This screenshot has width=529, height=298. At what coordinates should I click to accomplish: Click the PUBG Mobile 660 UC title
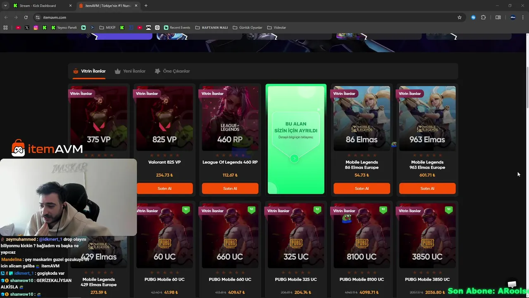pos(230,279)
